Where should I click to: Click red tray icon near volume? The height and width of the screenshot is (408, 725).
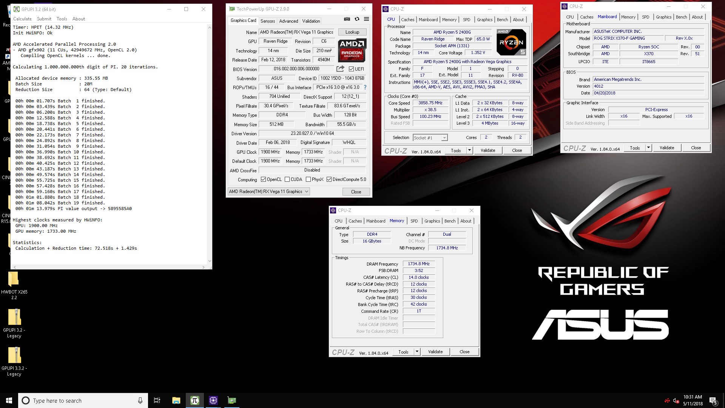tap(667, 400)
